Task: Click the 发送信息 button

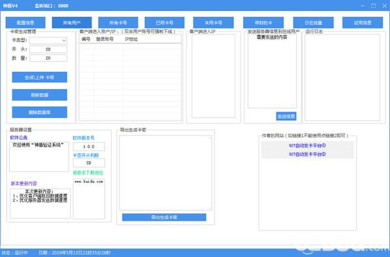Action: [286, 116]
